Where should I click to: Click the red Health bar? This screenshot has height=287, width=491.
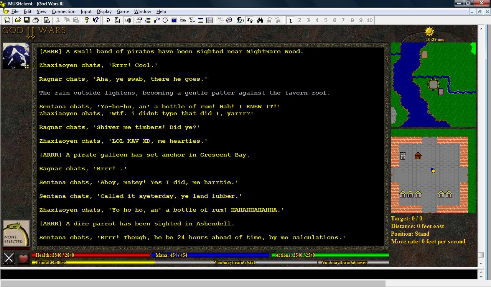click(x=91, y=255)
